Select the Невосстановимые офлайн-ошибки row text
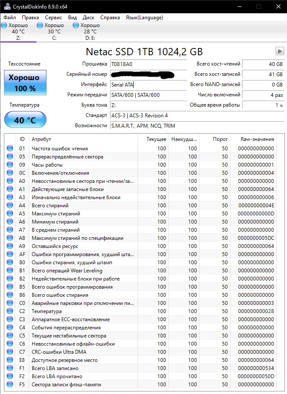 coord(73,344)
